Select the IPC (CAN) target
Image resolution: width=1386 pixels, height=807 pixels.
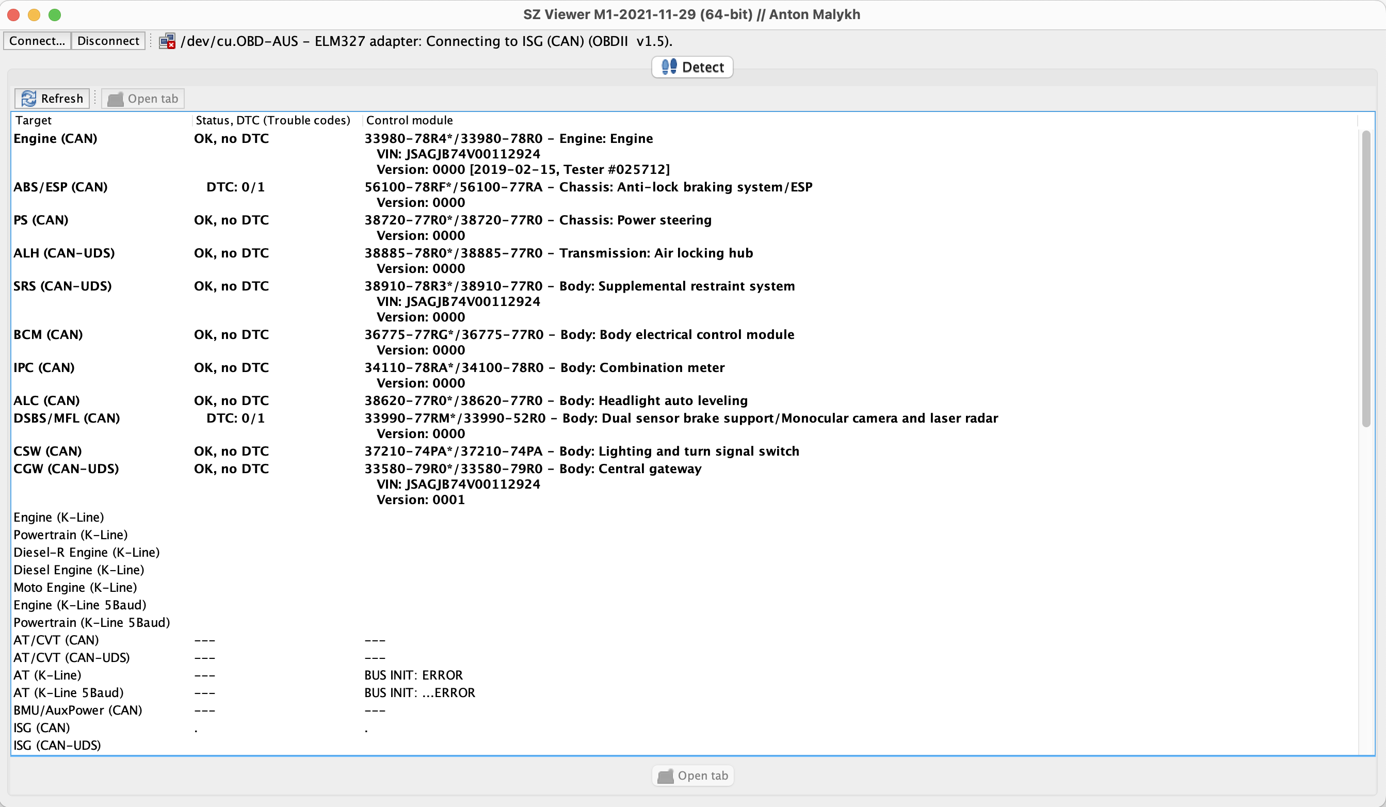tap(44, 367)
